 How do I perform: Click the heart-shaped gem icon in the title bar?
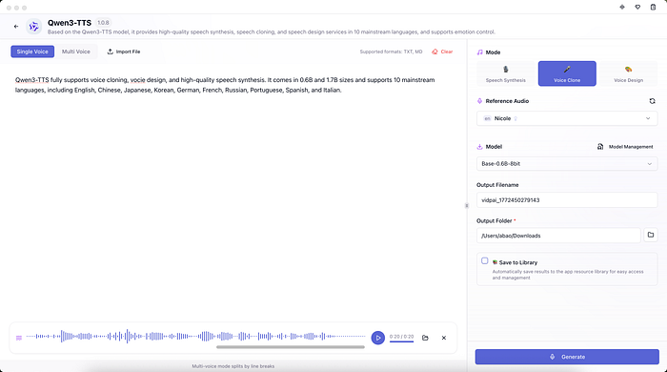637,7
